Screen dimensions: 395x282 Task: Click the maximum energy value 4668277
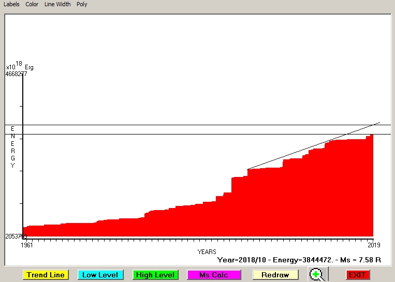tap(16, 73)
